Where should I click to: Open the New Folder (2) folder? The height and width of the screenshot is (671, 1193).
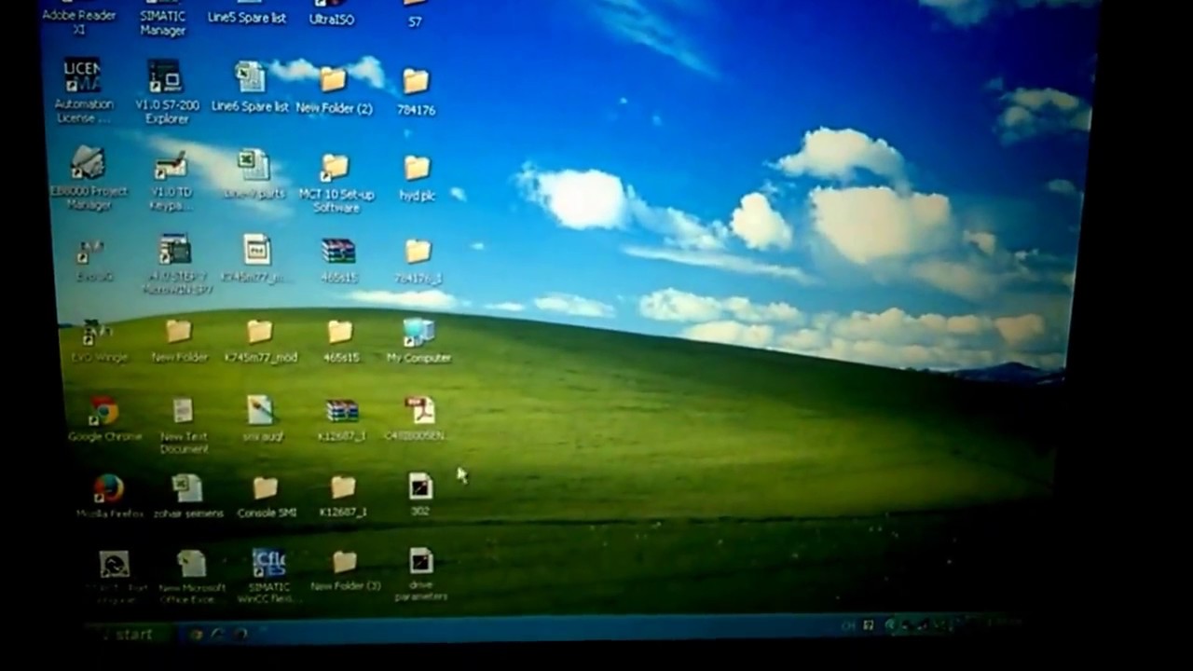click(x=334, y=90)
